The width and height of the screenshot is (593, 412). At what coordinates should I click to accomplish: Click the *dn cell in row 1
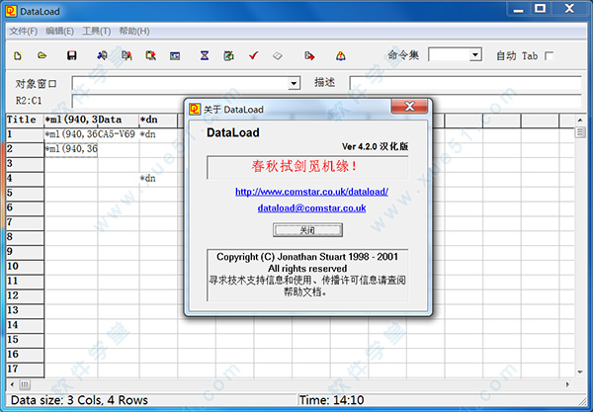click(x=158, y=134)
